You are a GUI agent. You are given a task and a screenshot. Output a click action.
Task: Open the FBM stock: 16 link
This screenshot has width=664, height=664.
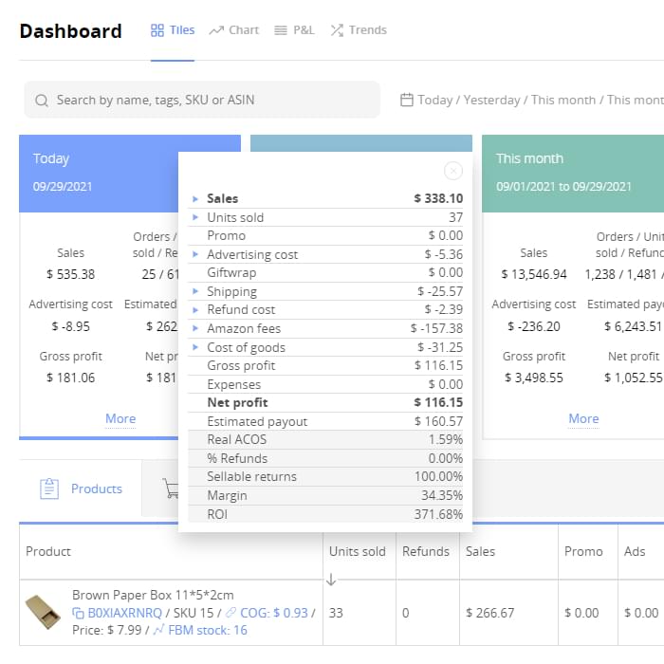point(208,630)
